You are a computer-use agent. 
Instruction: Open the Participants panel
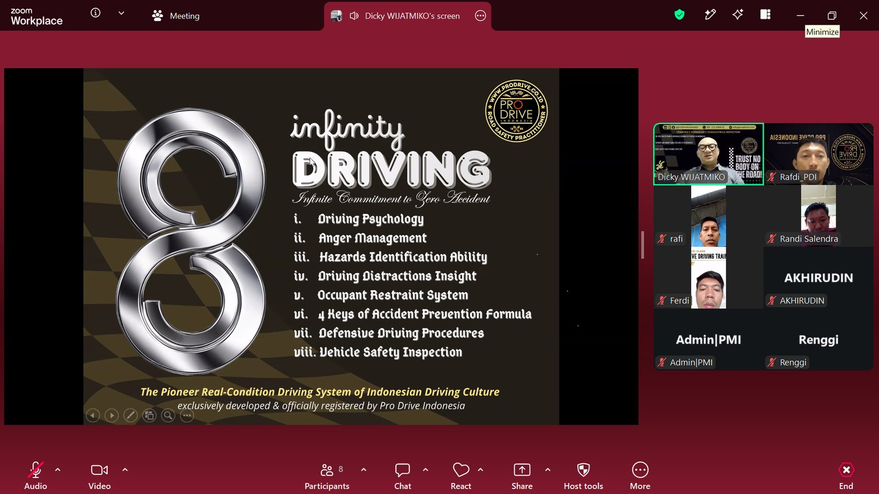[327, 475]
